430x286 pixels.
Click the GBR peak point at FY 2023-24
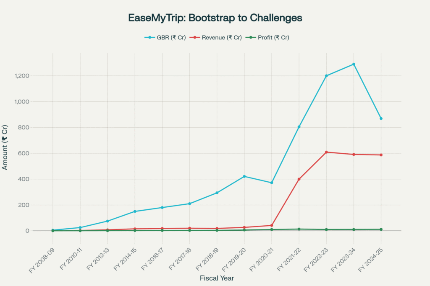[354, 64]
